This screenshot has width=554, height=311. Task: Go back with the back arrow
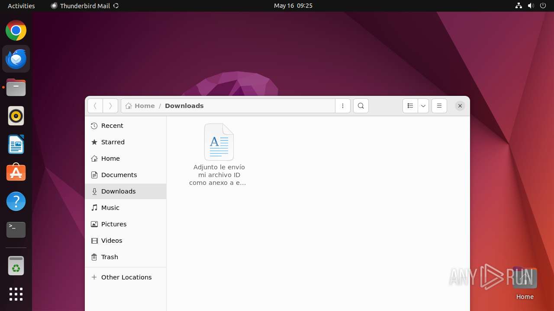(x=95, y=106)
